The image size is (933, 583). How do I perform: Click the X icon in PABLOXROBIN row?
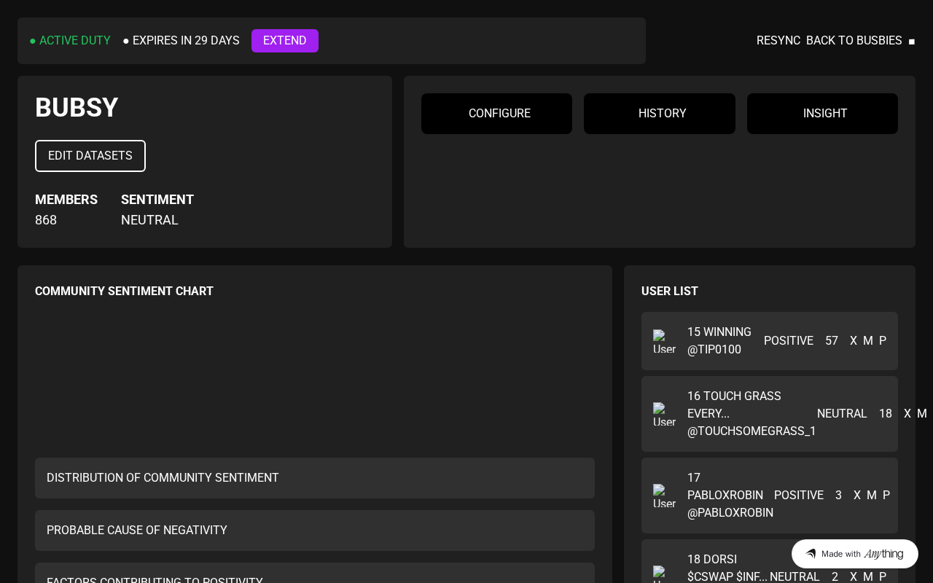click(x=857, y=496)
